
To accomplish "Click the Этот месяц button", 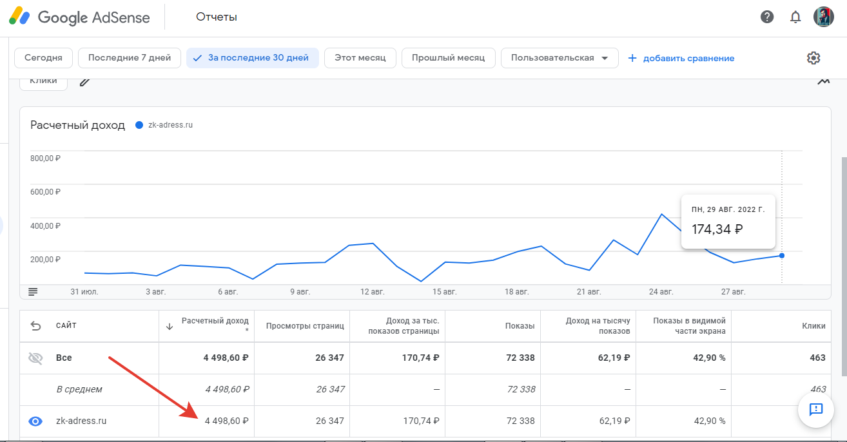I will pos(360,58).
